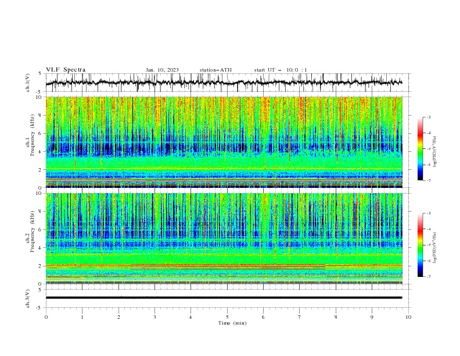Click the '5' tick on time axis
This screenshot has width=460, height=356.
pos(227,317)
